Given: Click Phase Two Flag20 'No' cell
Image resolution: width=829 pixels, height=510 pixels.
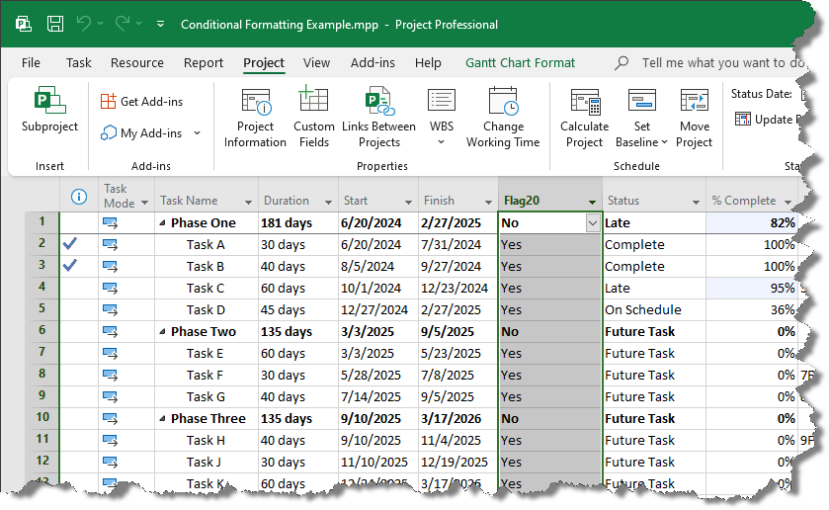Looking at the screenshot, I should point(549,332).
